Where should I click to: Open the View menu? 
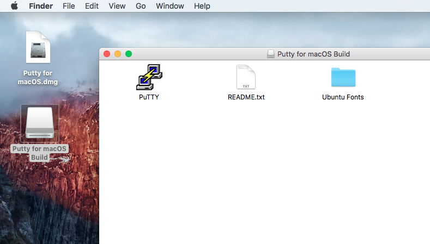pos(117,6)
